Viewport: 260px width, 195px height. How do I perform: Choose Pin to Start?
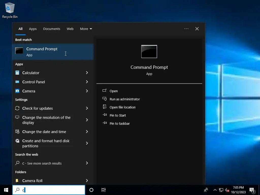click(118, 116)
